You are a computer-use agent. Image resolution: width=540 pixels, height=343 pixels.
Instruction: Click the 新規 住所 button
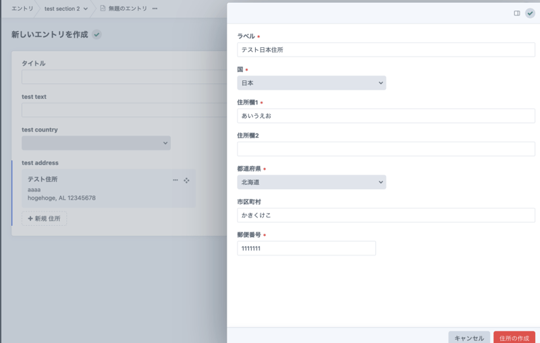click(45, 218)
